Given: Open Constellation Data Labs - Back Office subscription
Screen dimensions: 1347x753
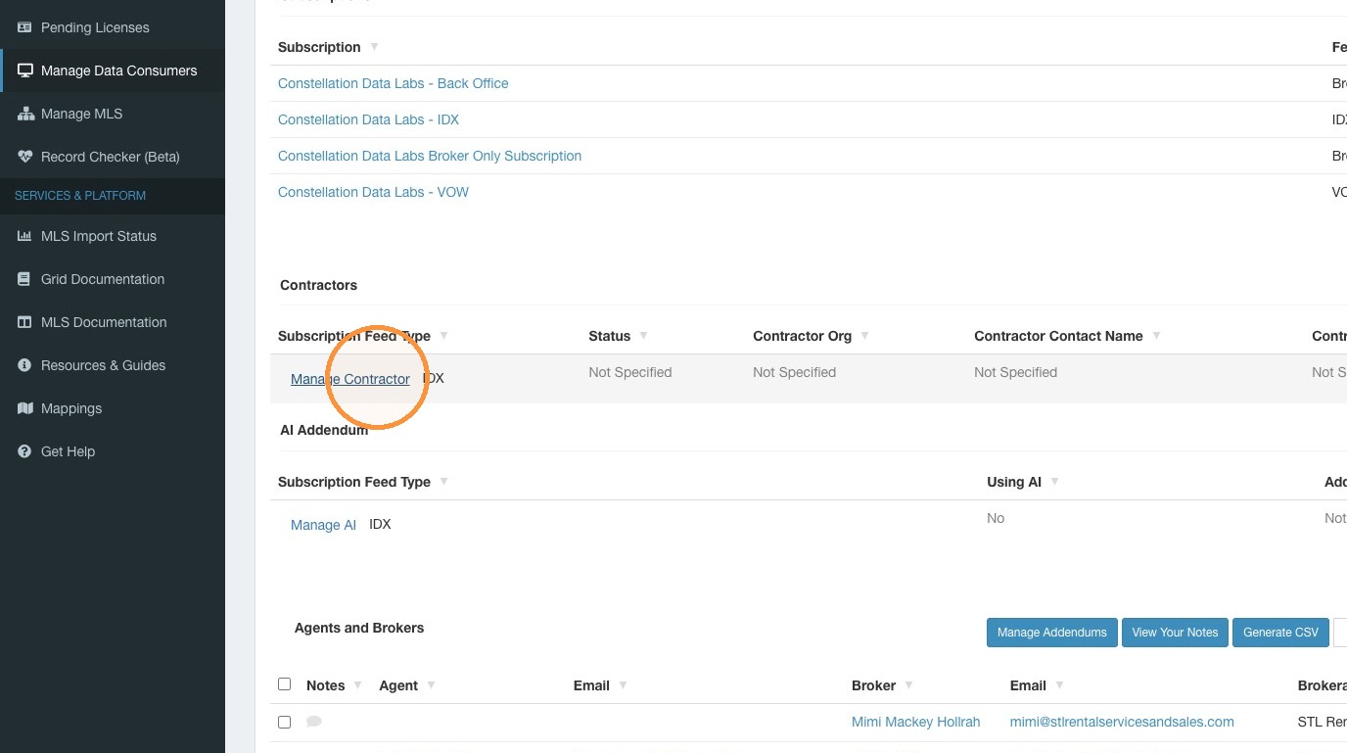Looking at the screenshot, I should pos(394,83).
